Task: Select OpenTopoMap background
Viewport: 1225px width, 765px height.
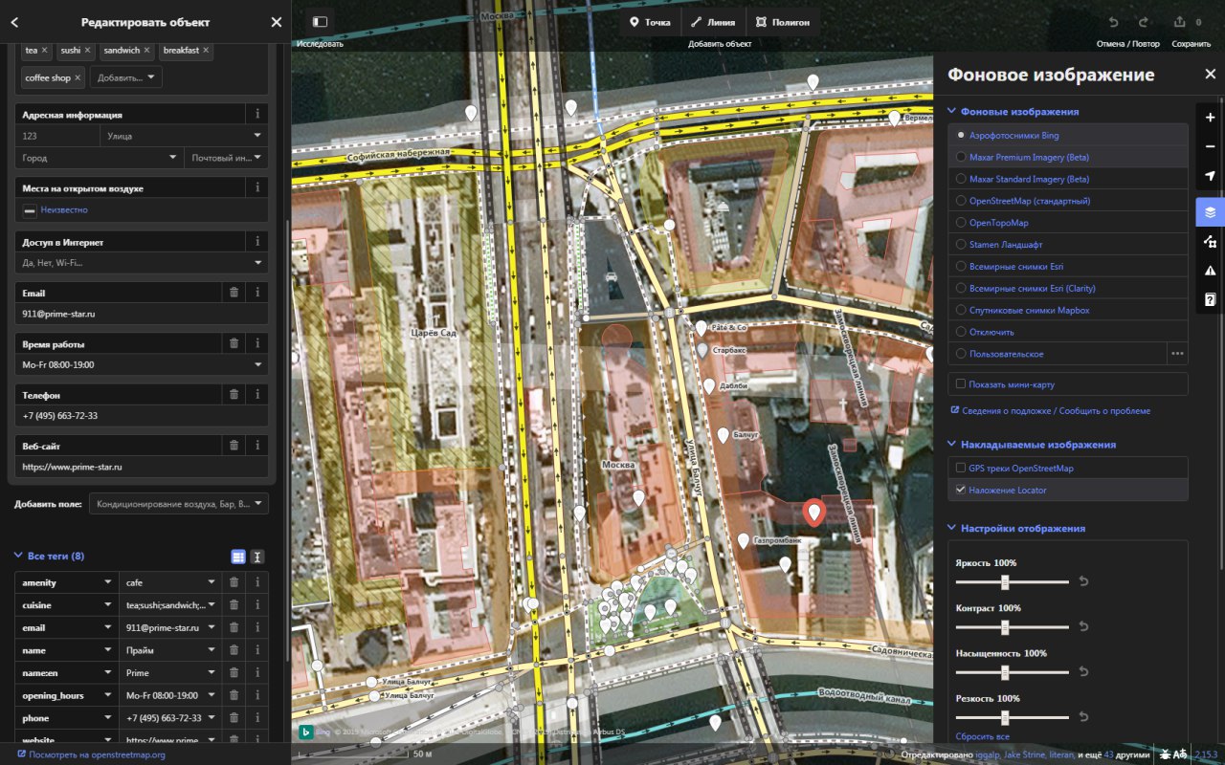Action: [1068, 223]
